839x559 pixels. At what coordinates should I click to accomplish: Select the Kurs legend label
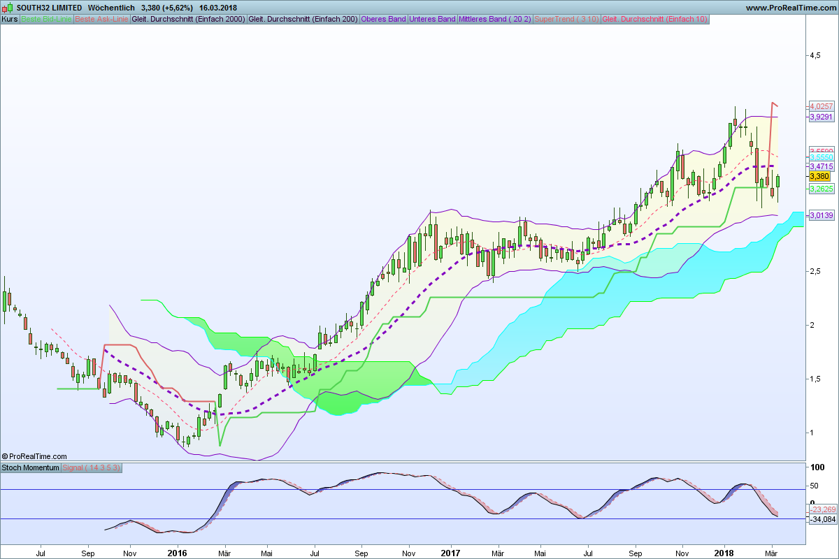[x=10, y=19]
